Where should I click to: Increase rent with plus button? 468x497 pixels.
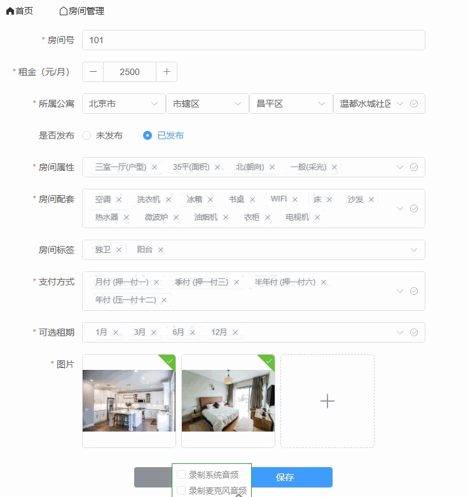tap(167, 72)
